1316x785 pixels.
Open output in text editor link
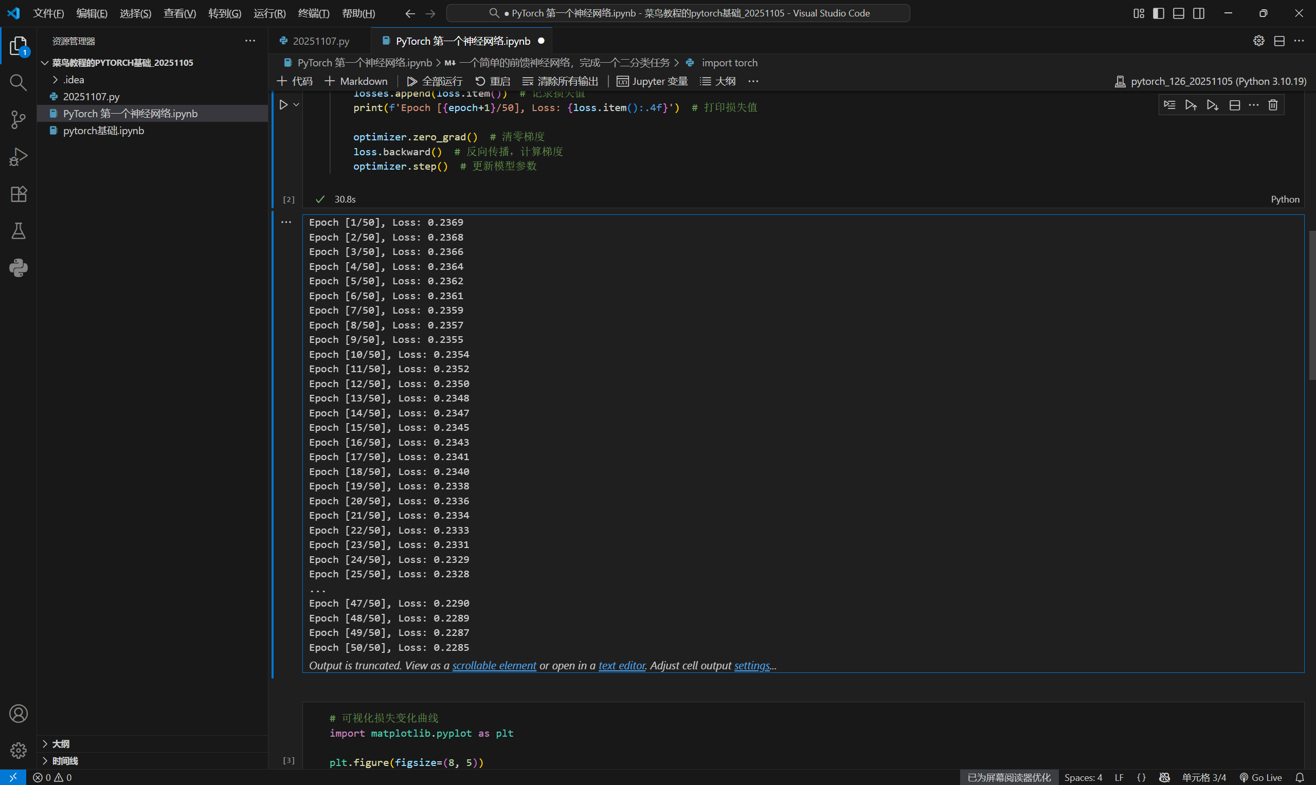pos(622,665)
